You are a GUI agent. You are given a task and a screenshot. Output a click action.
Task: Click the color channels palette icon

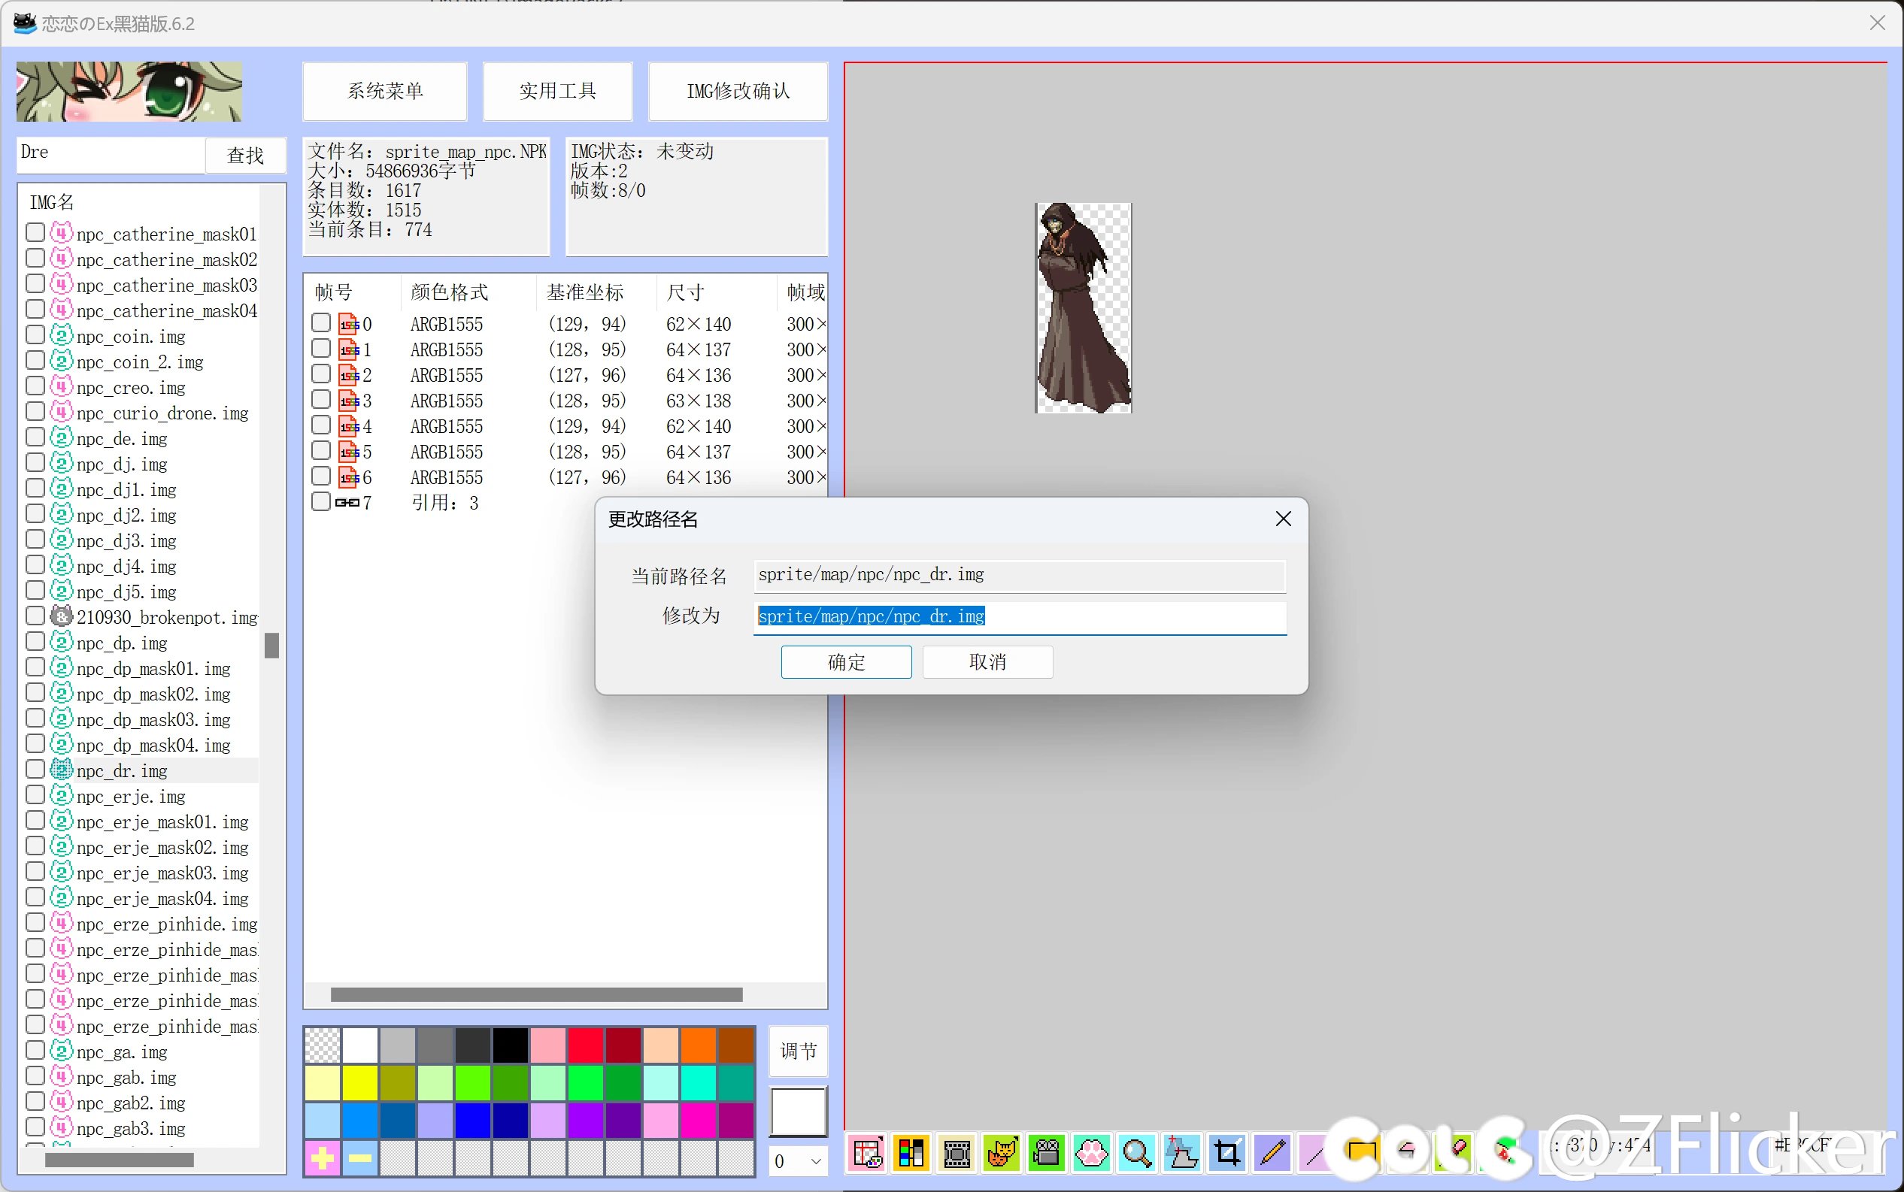click(911, 1154)
